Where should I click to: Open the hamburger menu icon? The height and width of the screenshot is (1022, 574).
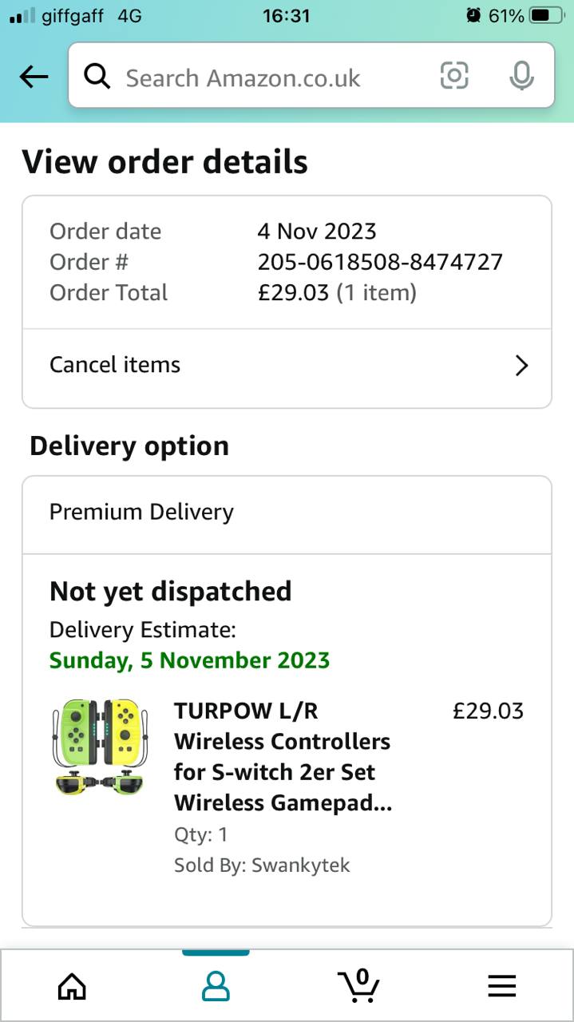coord(502,987)
